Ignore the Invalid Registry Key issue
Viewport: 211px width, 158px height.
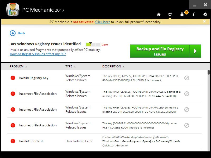187,78
